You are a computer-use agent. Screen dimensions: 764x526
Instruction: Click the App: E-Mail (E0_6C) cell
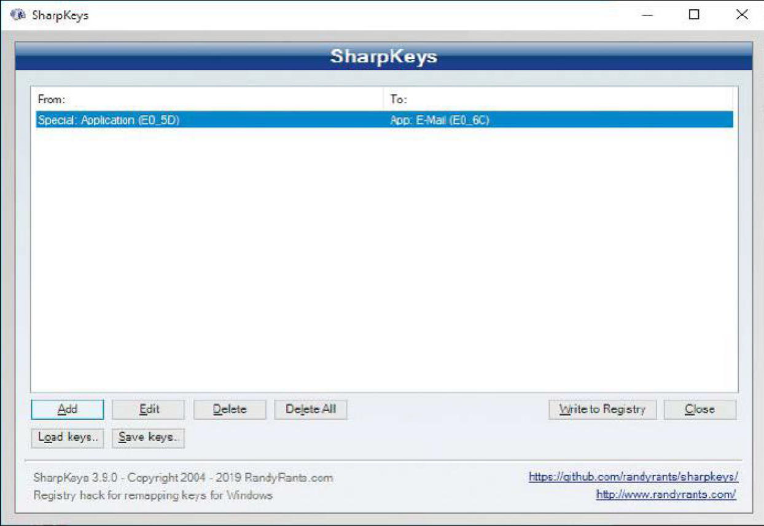click(x=440, y=120)
